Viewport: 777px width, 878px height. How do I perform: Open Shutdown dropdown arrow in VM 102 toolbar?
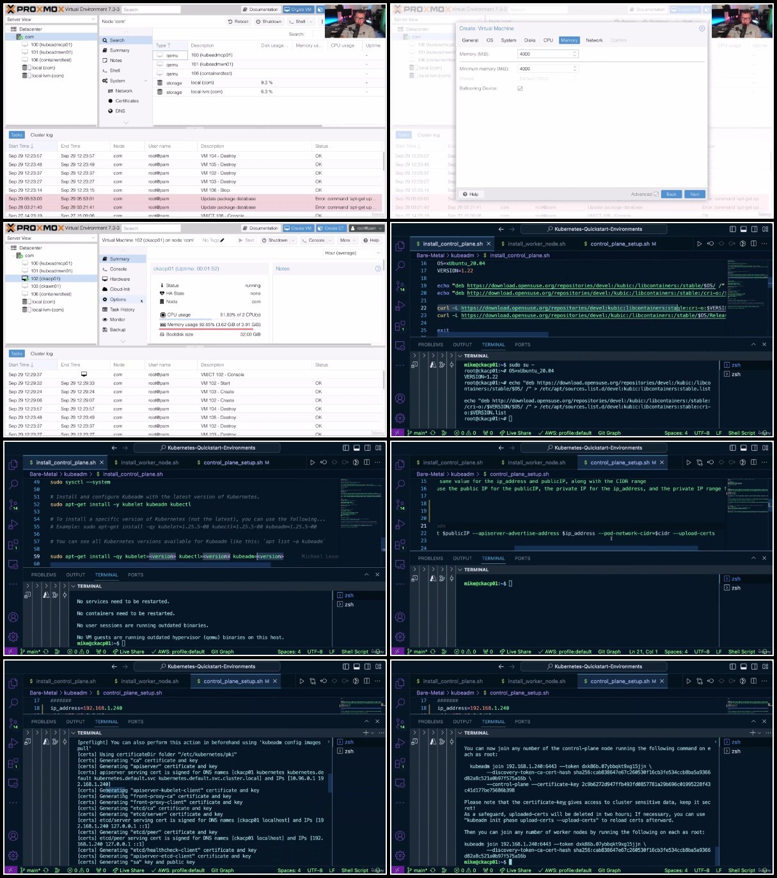[x=293, y=240]
